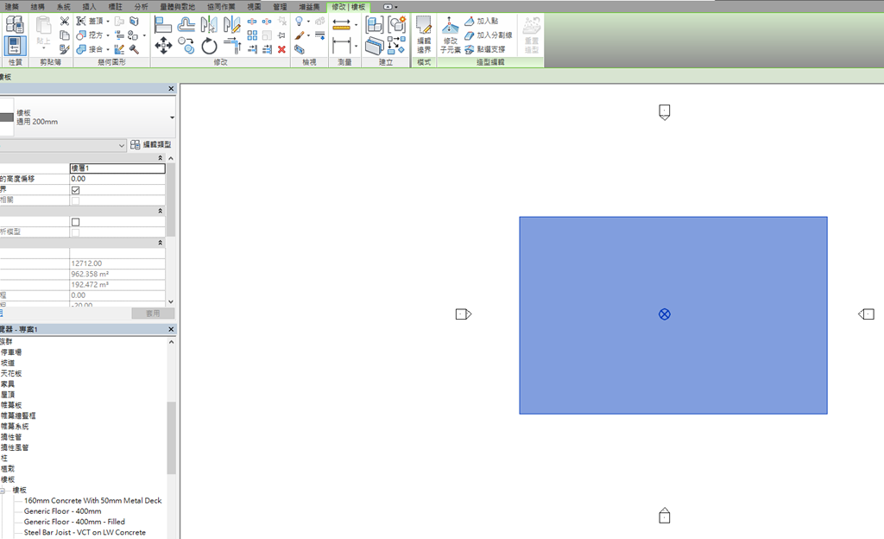Open the Dimension tool dropdown arrow
884x539 pixels.
click(x=356, y=46)
